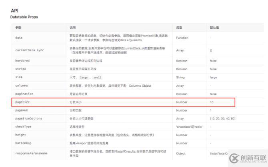268x167 pixels.
Task: Click "Boolean" type in pagination row
Action: tap(182, 94)
